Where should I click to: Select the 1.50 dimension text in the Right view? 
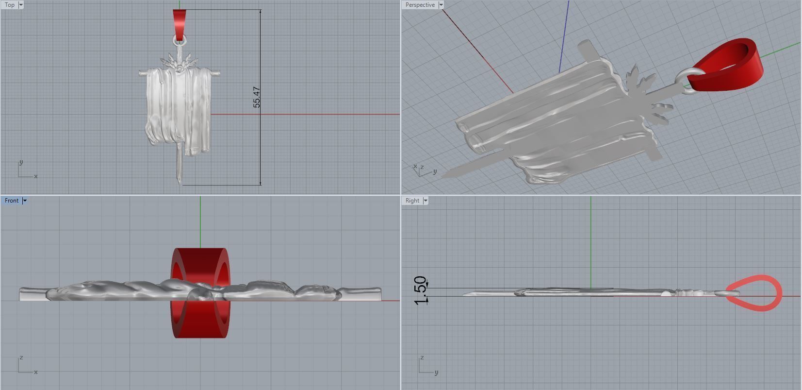421,290
